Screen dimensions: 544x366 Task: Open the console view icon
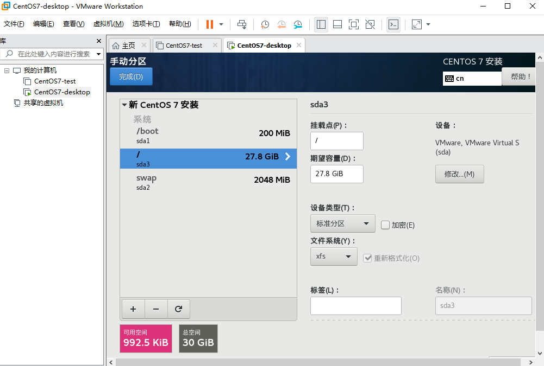pyautogui.click(x=393, y=24)
